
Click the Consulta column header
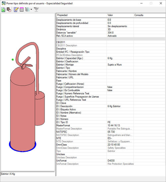[150, 15]
